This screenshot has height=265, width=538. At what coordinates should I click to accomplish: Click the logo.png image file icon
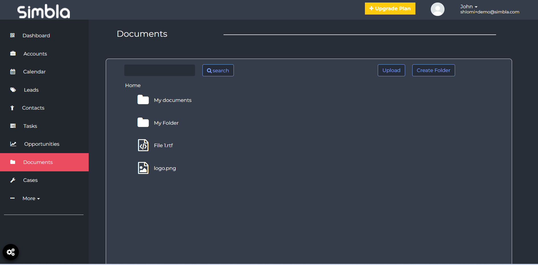[x=143, y=168]
